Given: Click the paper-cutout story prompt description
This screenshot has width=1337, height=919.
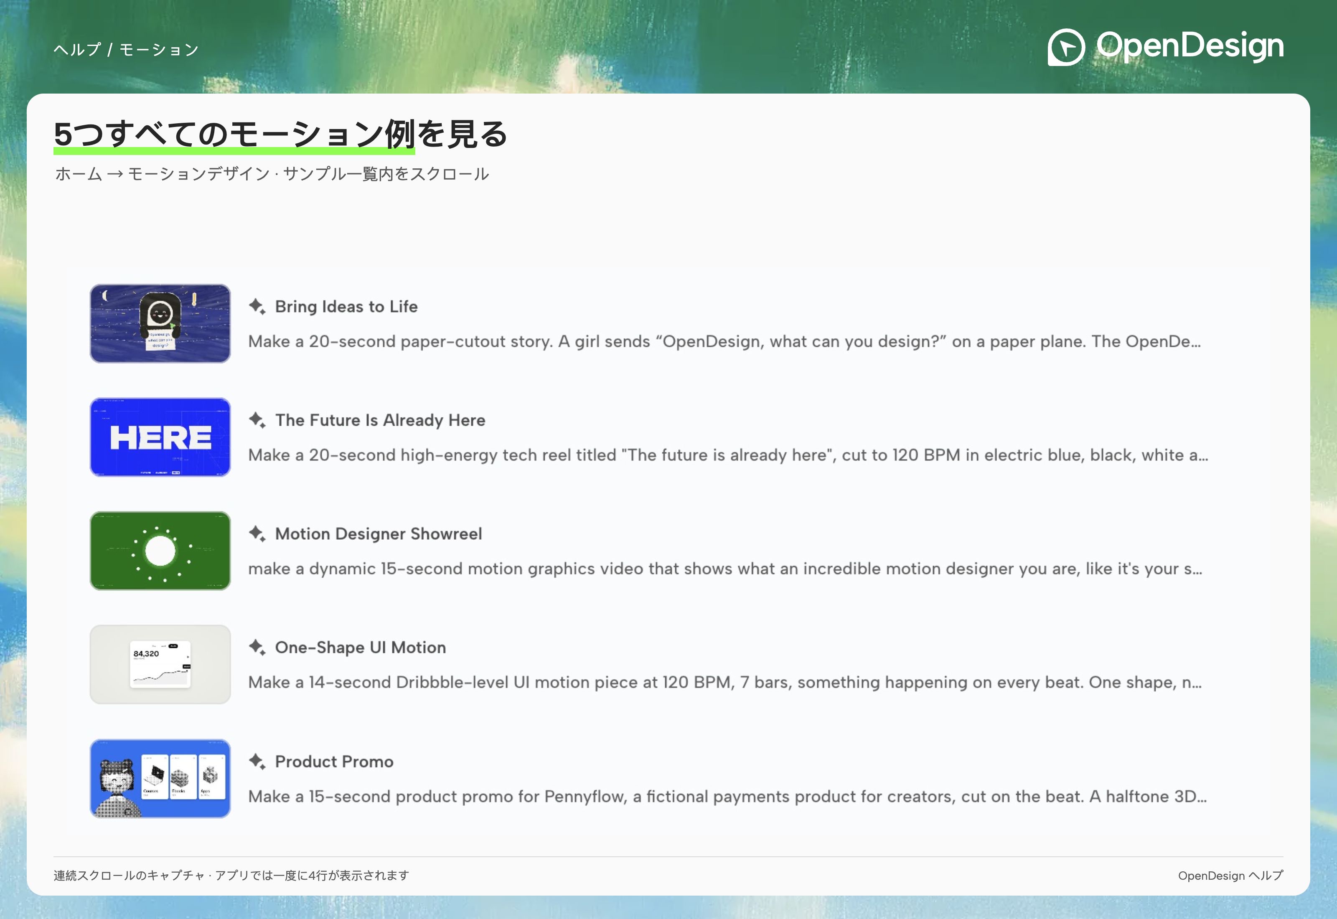Looking at the screenshot, I should (x=724, y=341).
